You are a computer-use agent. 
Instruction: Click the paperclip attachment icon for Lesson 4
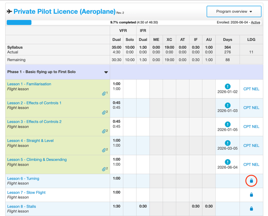point(104,150)
